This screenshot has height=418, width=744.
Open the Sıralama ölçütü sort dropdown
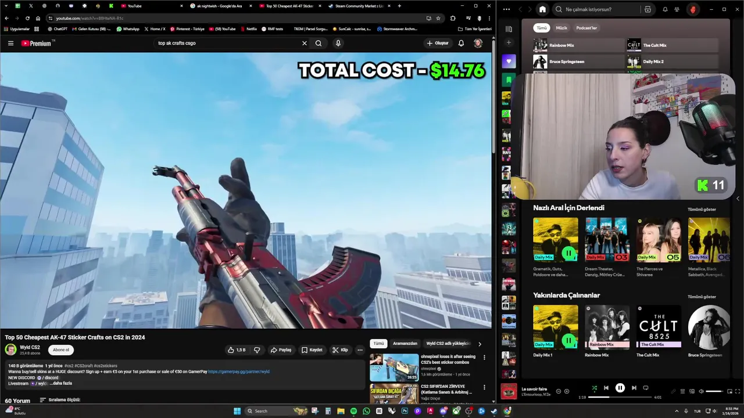point(60,400)
